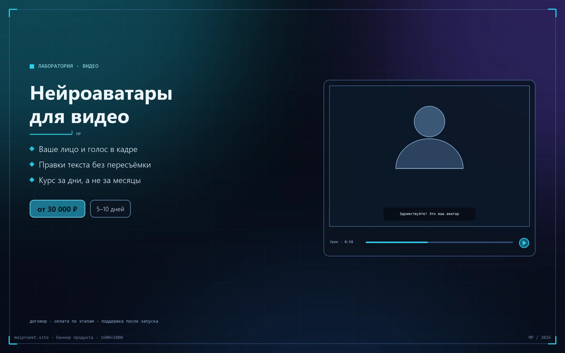Viewport: 565px width, 353px height.
Task: Click the bullet "Правки текста без пересъёмки"
Action: (x=95, y=165)
